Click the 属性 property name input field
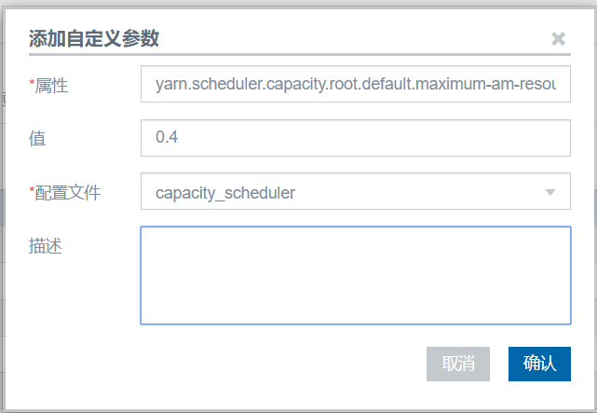The image size is (597, 413). tap(354, 86)
